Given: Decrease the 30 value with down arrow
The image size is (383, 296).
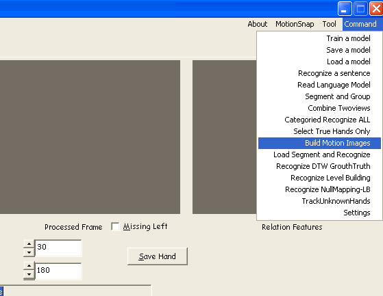Looking at the screenshot, I should click(x=29, y=252).
